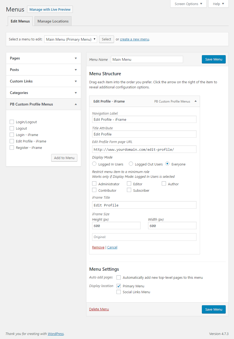234x339 pixels.
Task: Check the Edit Profile - iFrame checkbox in the PB Custom Profile Menus list
Action: (12, 141)
